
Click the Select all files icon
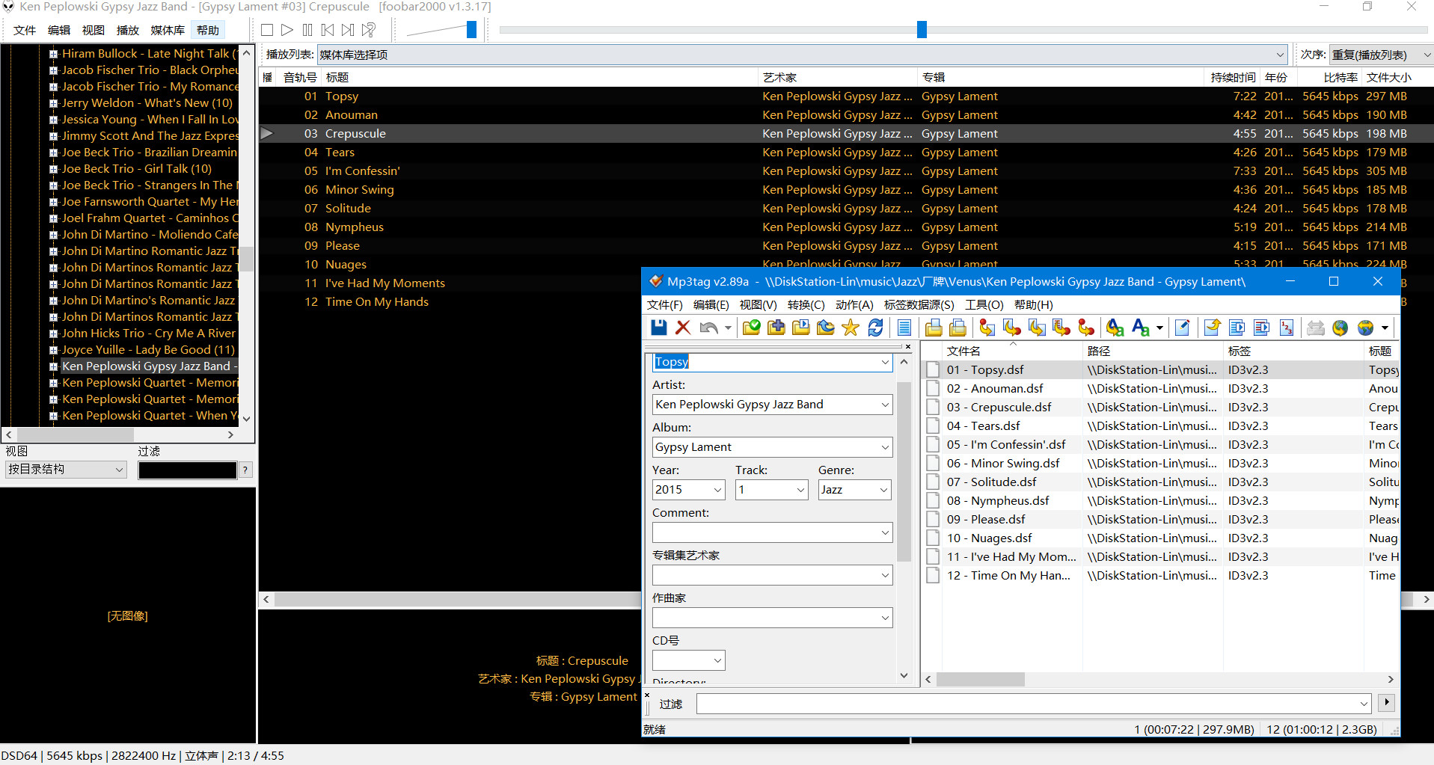point(904,328)
